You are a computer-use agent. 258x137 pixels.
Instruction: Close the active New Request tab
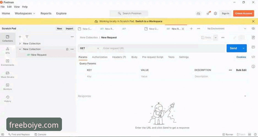(x=183, y=29)
